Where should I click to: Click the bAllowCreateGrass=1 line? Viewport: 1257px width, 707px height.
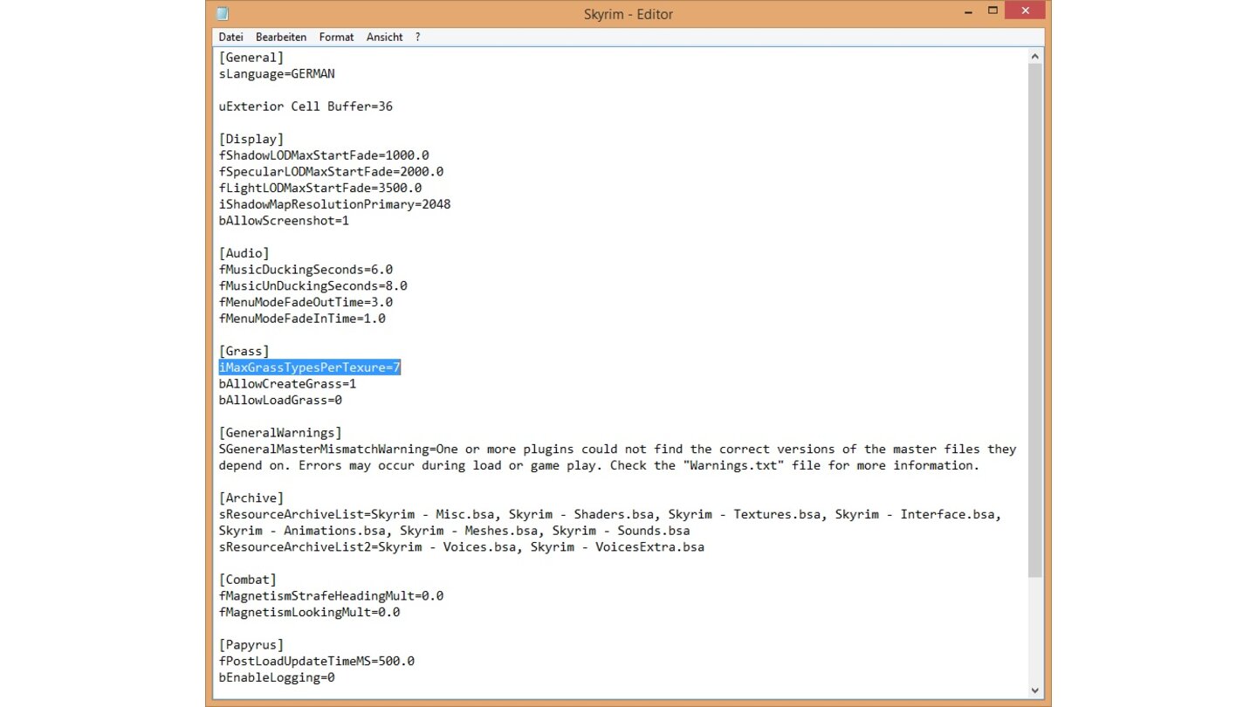tap(287, 384)
